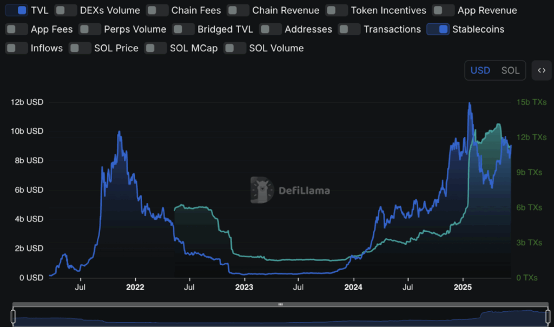Switch denomination to SOL
554x327 pixels.
coord(510,70)
